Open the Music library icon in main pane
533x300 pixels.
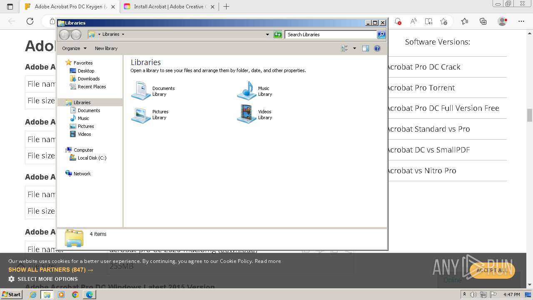click(247, 91)
